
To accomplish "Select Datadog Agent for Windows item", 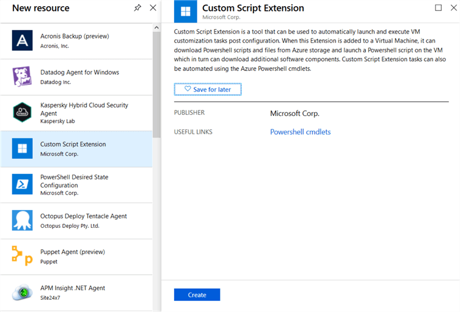I will (76, 77).
